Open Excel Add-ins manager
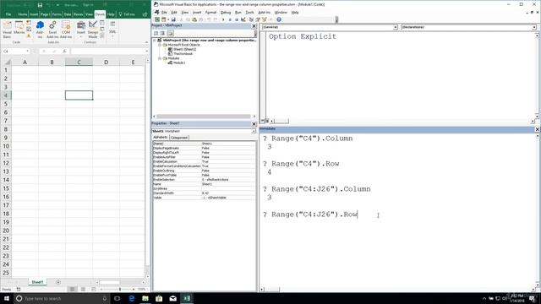The height and width of the screenshot is (304, 541). 52,29
